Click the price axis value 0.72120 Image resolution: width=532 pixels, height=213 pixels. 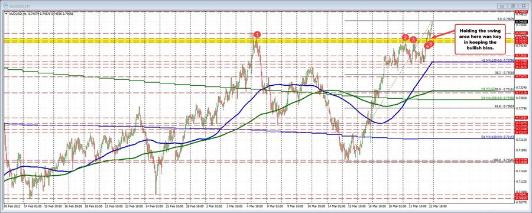pyautogui.click(x=521, y=139)
